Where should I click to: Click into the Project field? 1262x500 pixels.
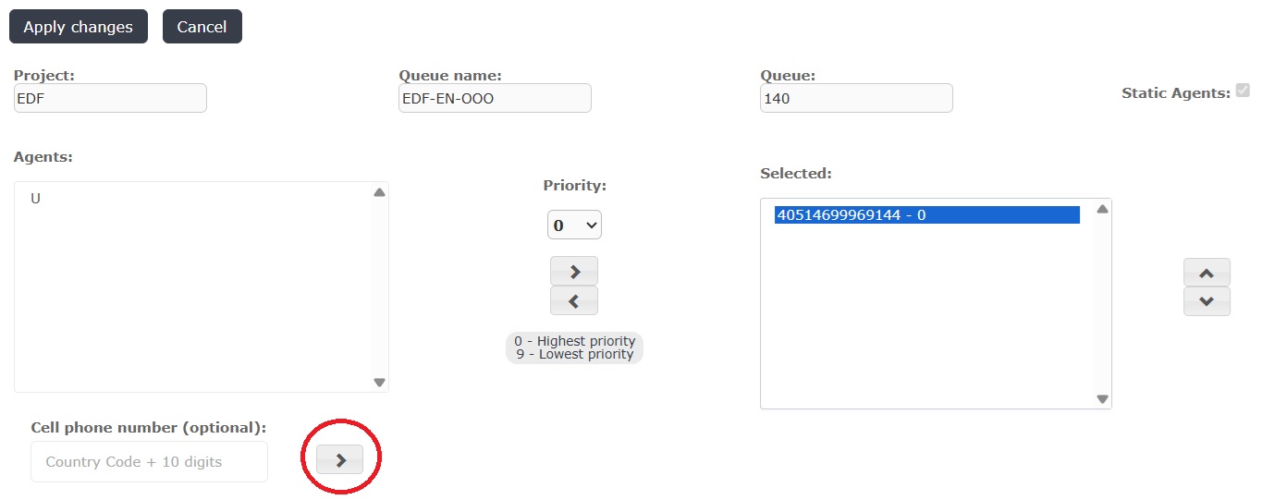(110, 98)
